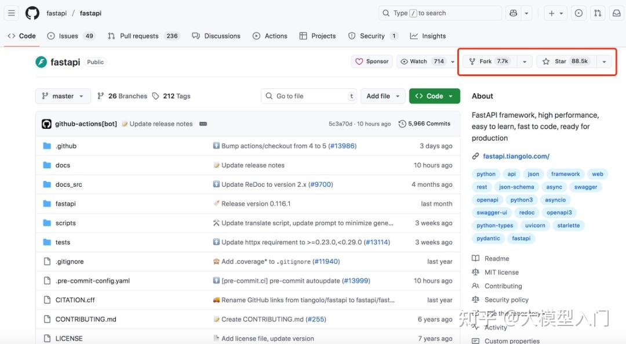Click the link icon beside fastapi.tiangolo.com

coord(475,156)
